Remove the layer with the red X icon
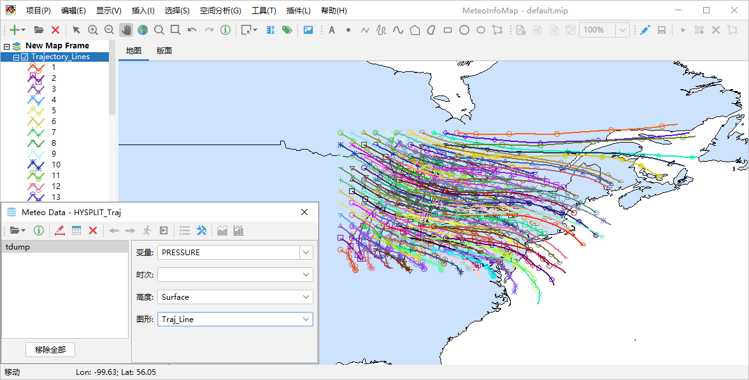This screenshot has height=380, width=749. pos(55,30)
